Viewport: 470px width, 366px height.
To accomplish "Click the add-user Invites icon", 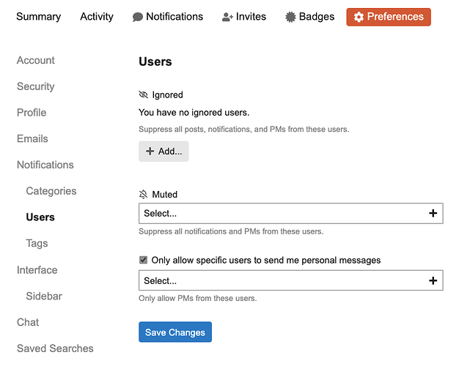I will 227,17.
